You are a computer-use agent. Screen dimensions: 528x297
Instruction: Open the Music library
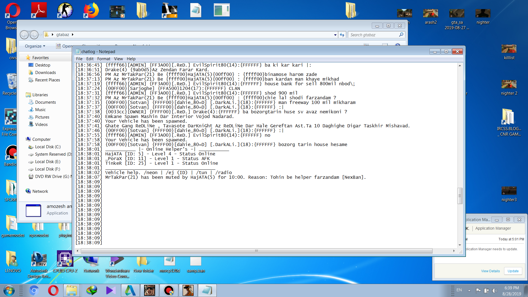40,110
